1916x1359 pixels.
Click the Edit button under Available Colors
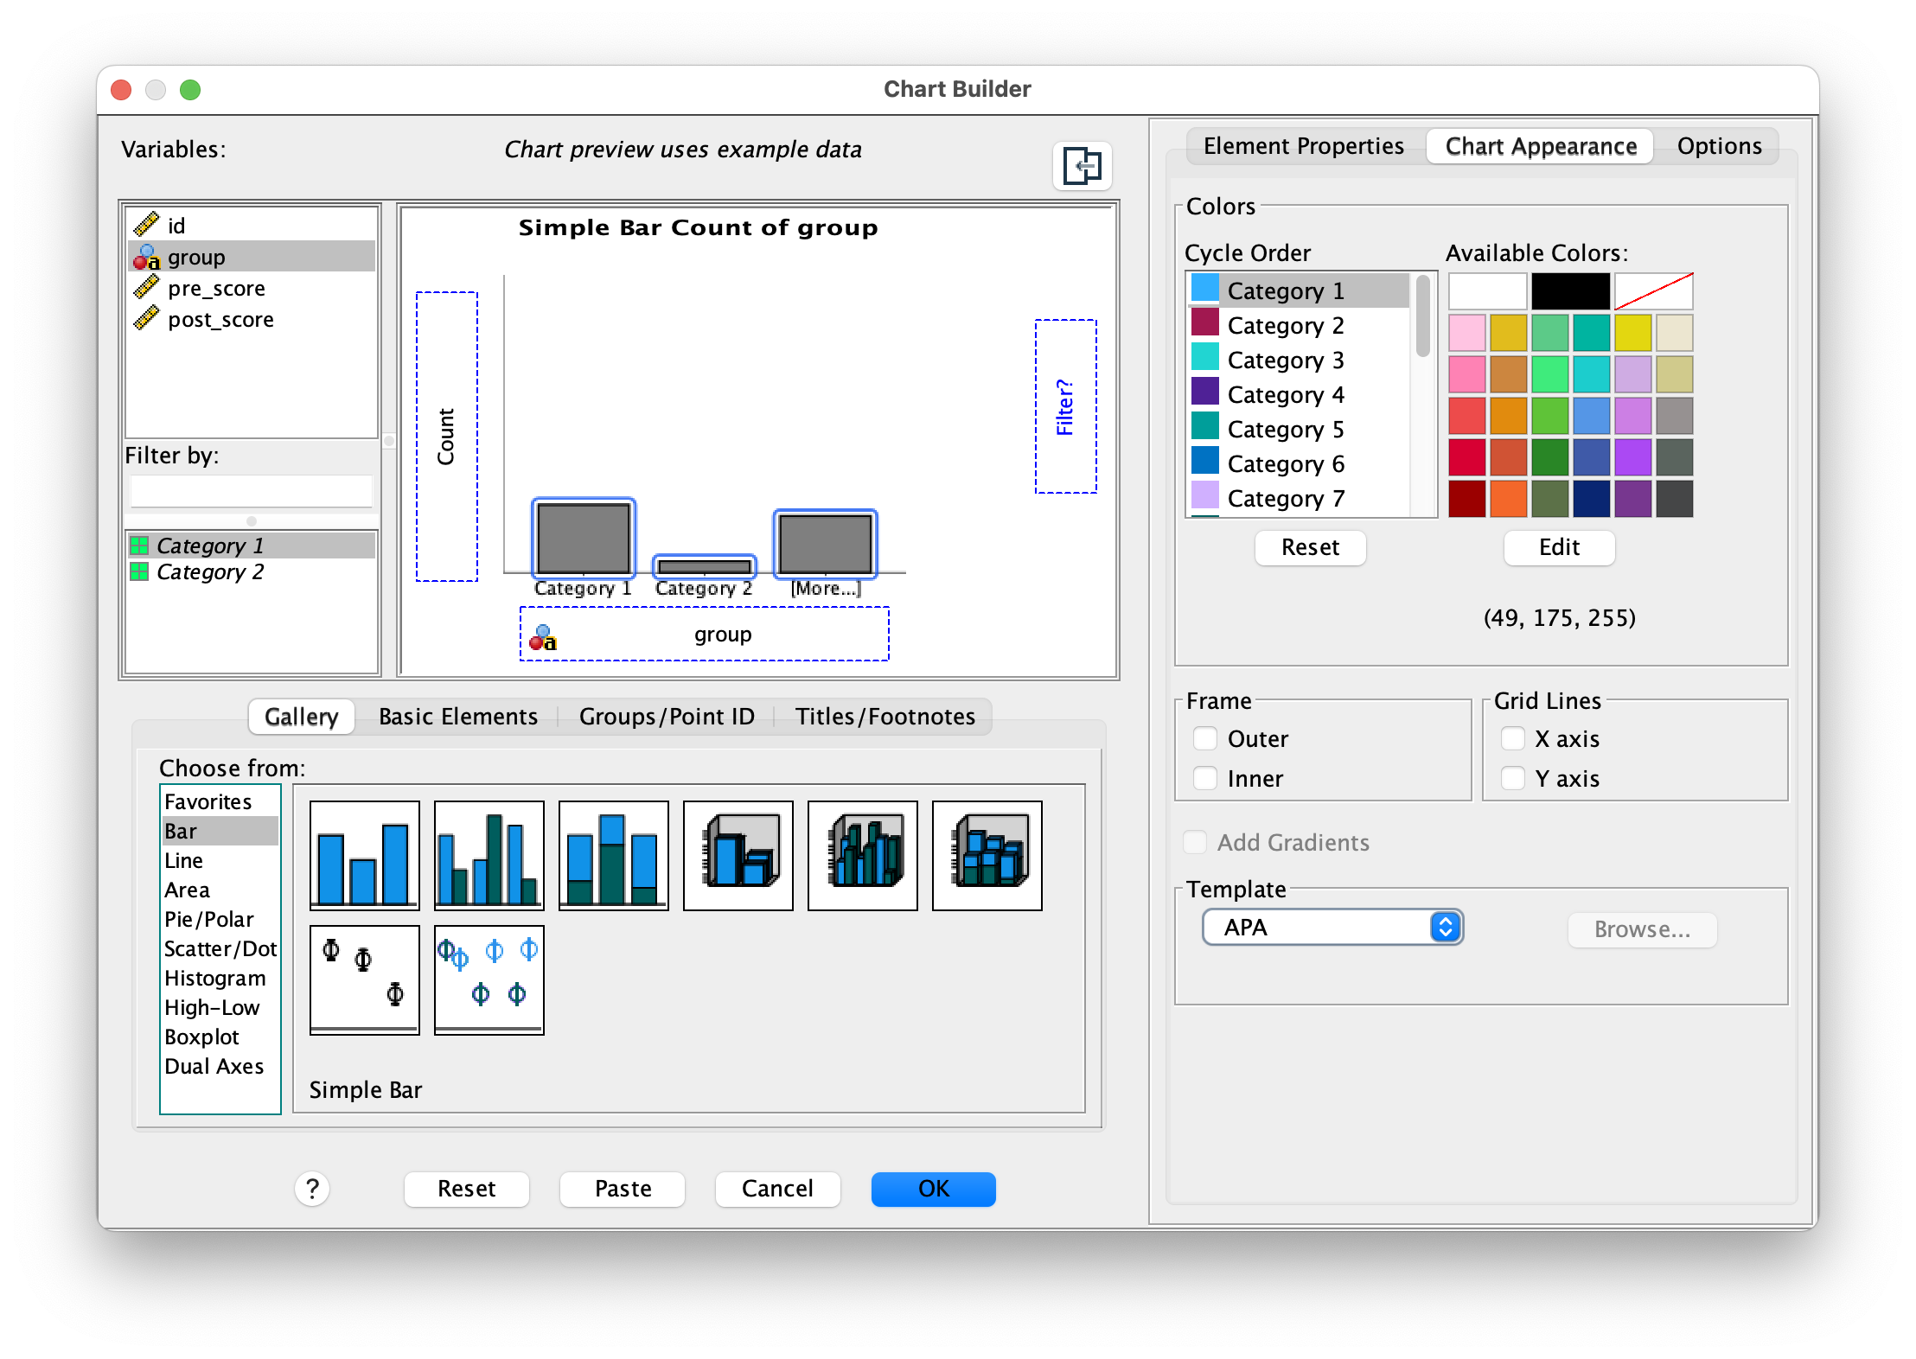(x=1558, y=547)
